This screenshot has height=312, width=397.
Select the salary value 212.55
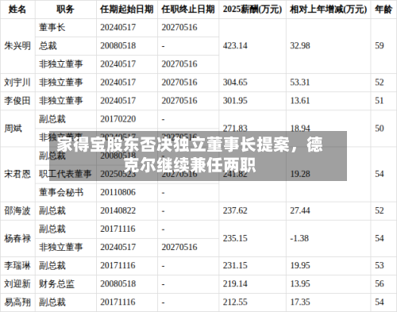tap(235, 302)
